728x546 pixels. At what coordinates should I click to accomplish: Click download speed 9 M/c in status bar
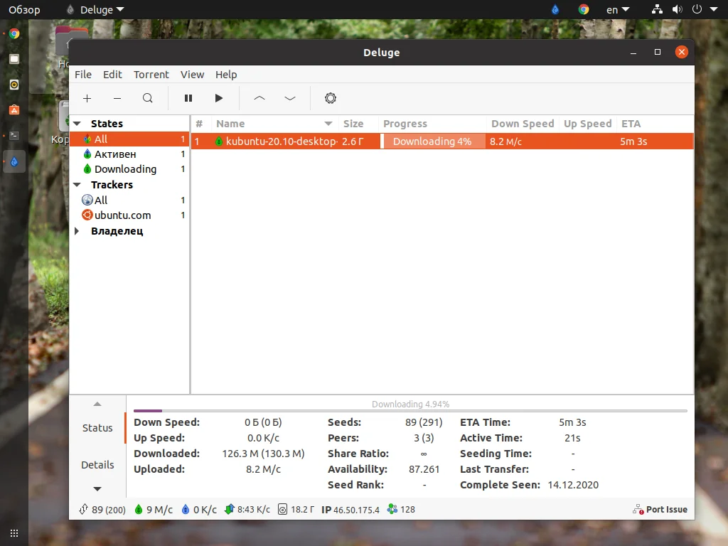[154, 509]
